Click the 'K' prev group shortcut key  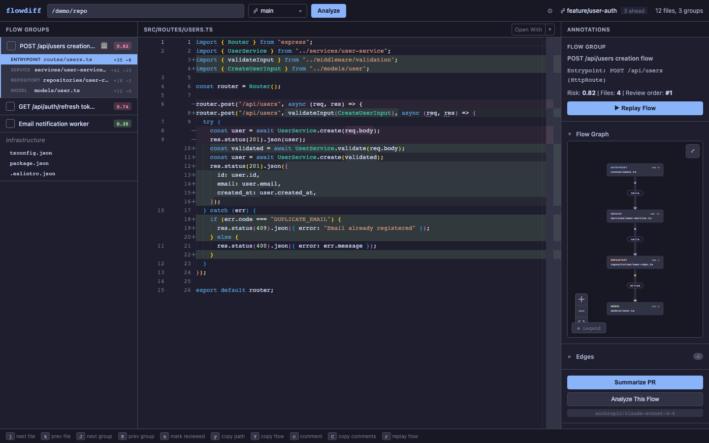click(123, 436)
